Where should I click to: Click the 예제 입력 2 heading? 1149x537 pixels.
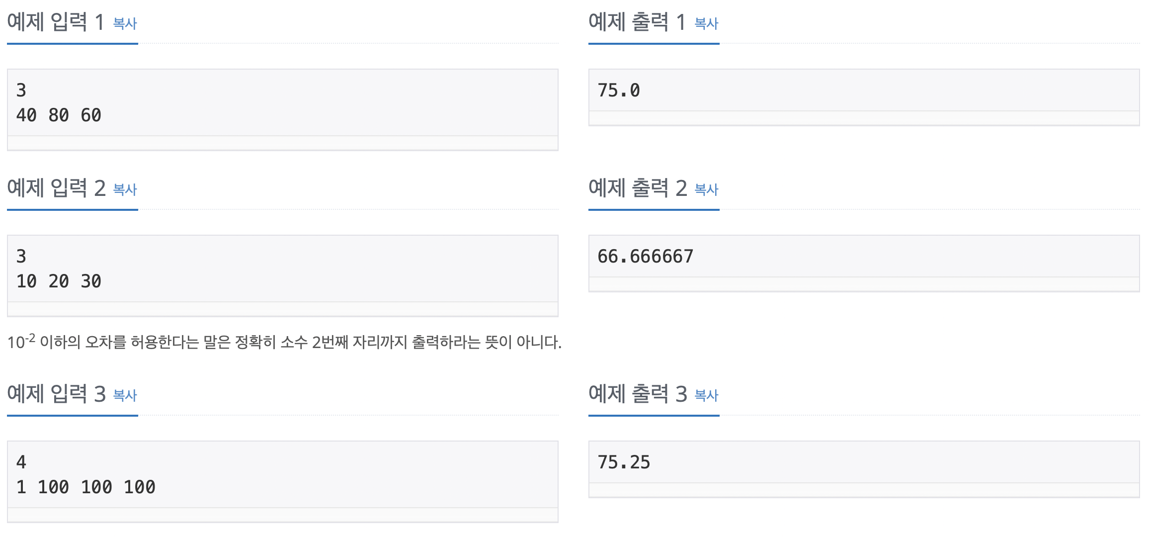tap(56, 188)
